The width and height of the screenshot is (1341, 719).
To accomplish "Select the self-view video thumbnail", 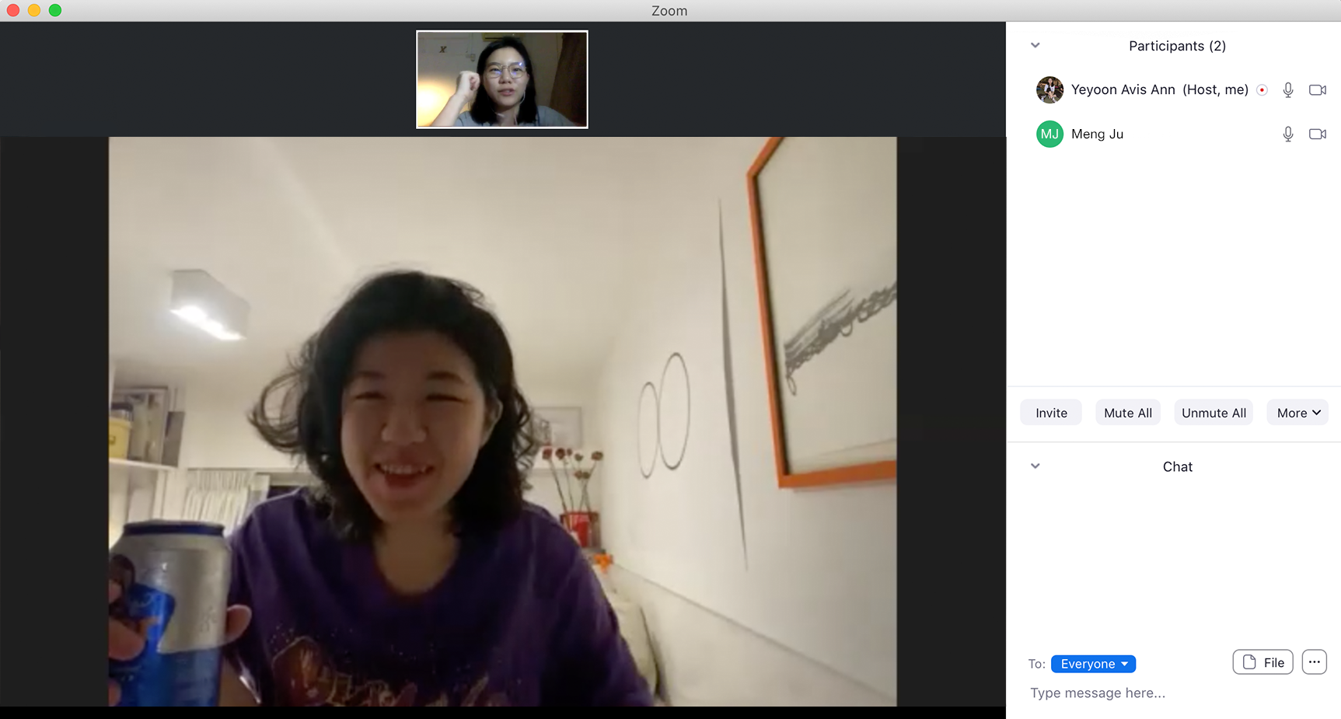I will 502,79.
